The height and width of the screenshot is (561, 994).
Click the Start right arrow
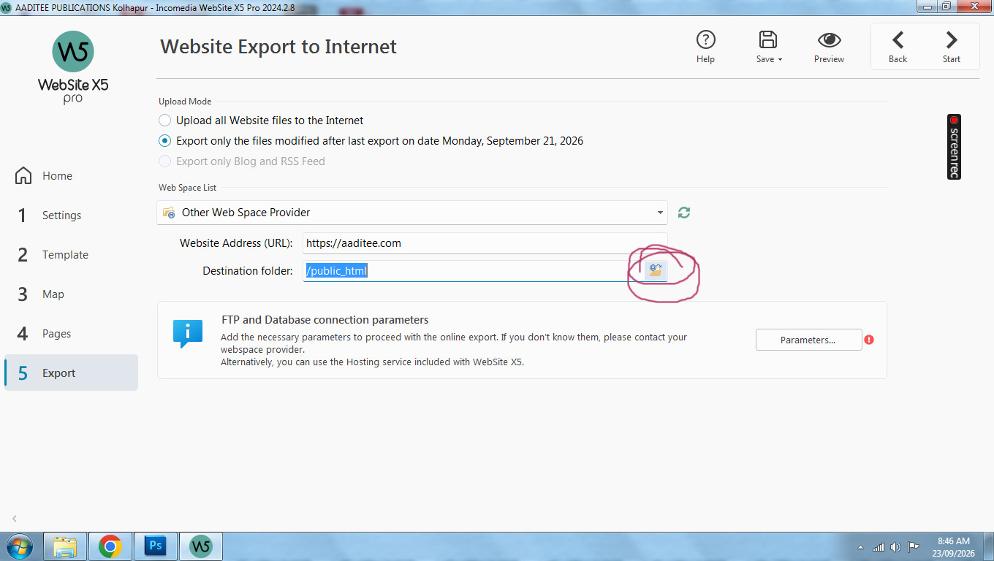click(x=952, y=39)
